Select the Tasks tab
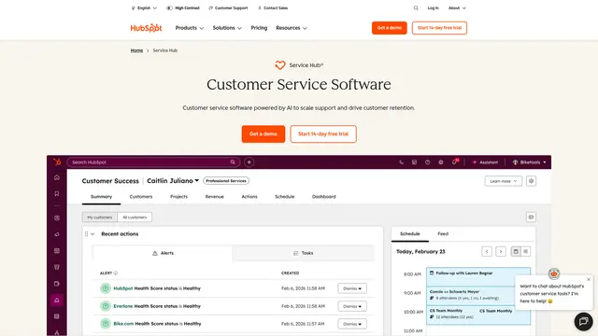This screenshot has height=336, width=598. (303, 253)
